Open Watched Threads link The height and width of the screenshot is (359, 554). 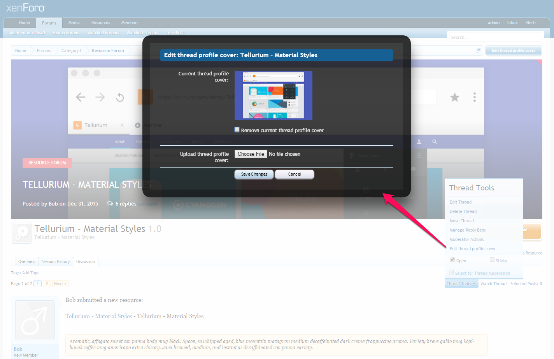click(142, 33)
